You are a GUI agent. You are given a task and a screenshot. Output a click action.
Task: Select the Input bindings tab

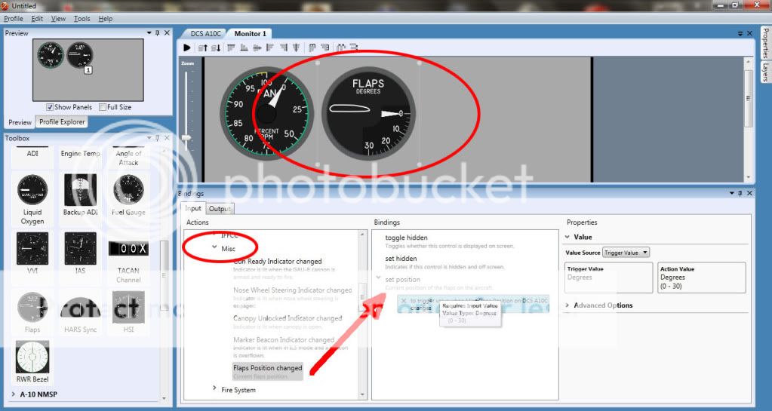click(193, 208)
